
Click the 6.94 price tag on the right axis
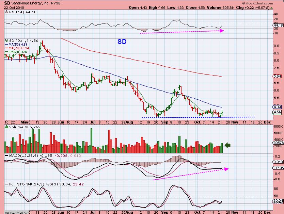point(277,76)
